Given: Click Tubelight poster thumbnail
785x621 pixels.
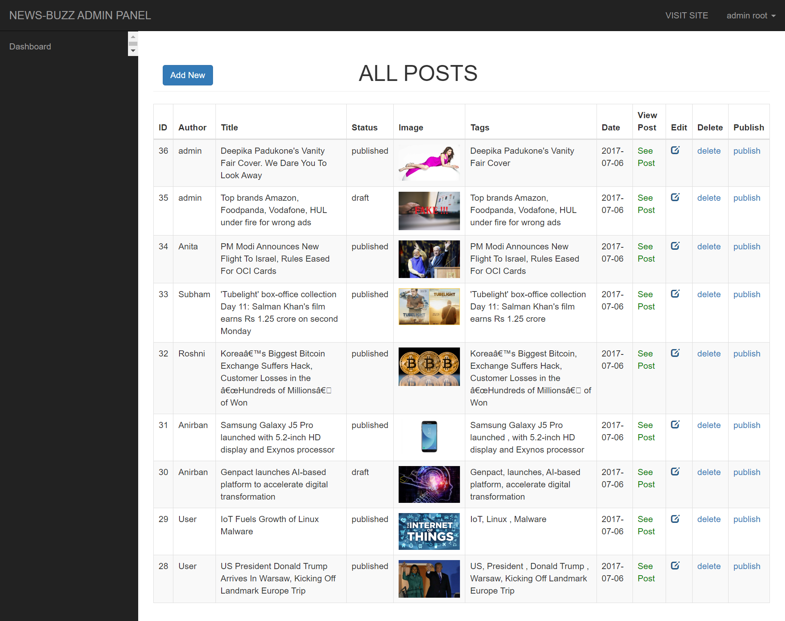Looking at the screenshot, I should pyautogui.click(x=429, y=307).
